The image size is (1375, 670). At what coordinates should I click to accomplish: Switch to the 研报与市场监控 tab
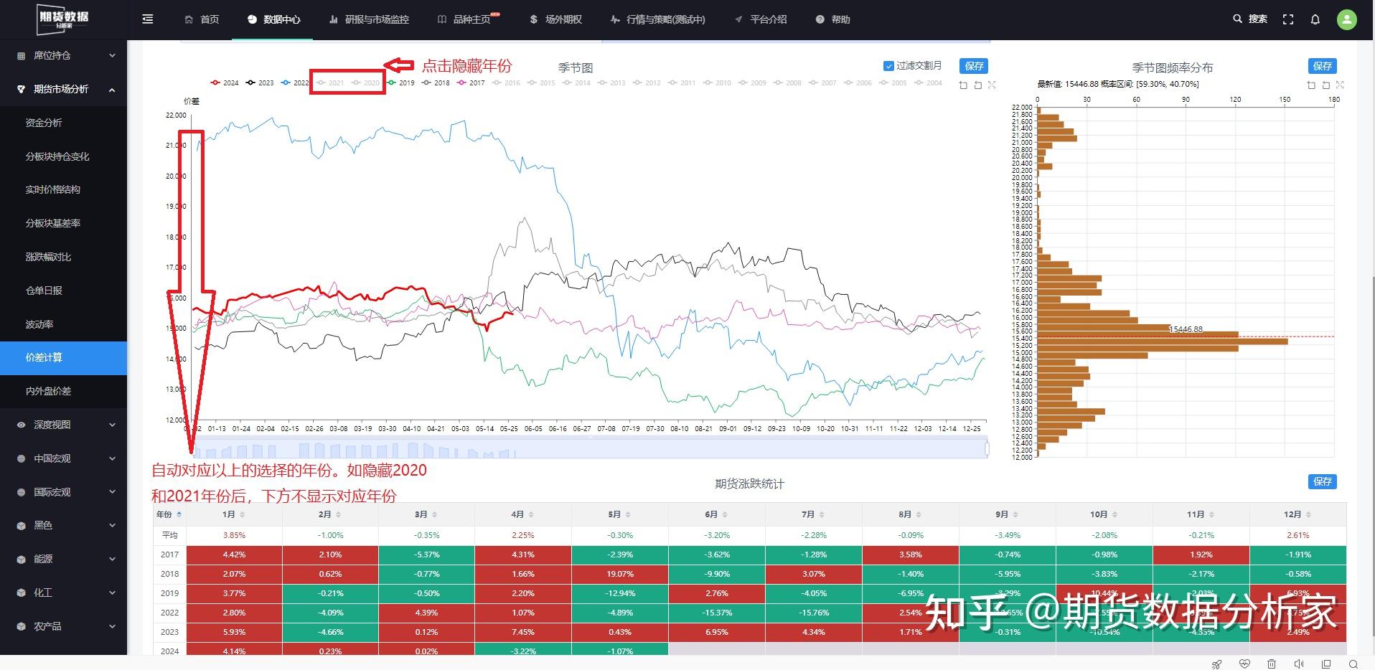[x=369, y=19]
